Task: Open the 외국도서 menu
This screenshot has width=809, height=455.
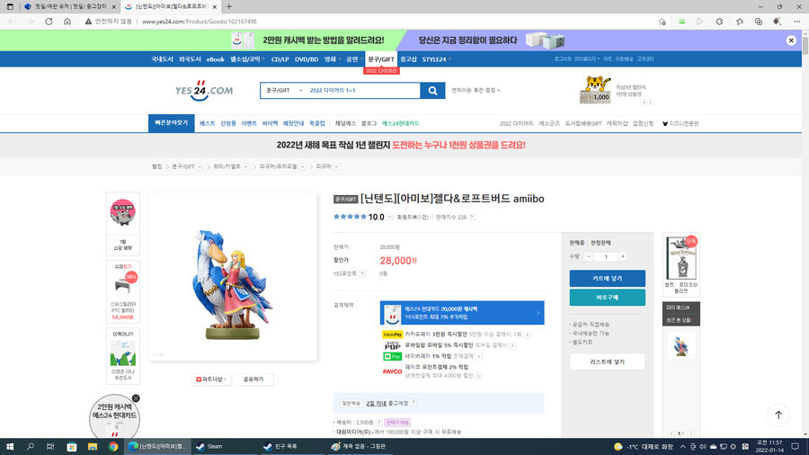Action: tap(190, 59)
